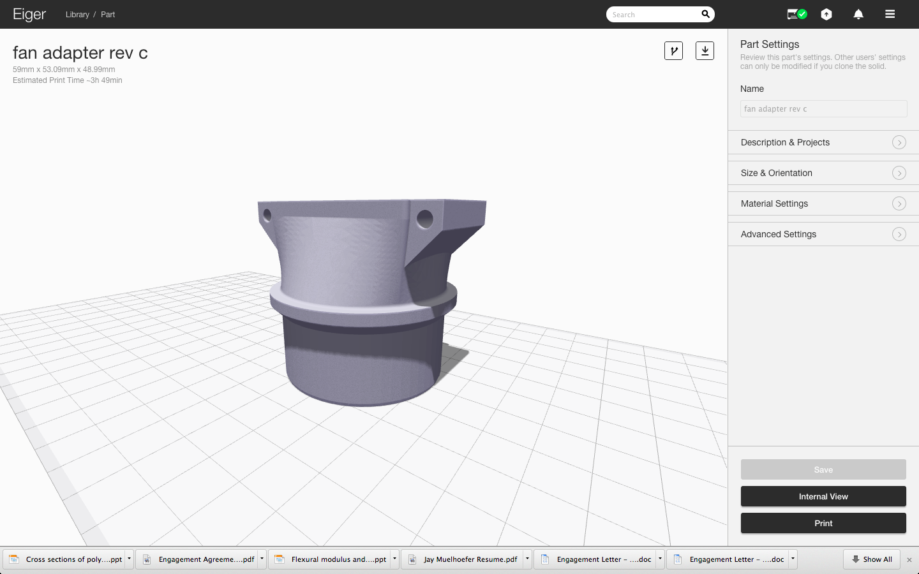This screenshot has height=574, width=919.
Task: Expand Size & Orientation section
Action: pos(823,173)
